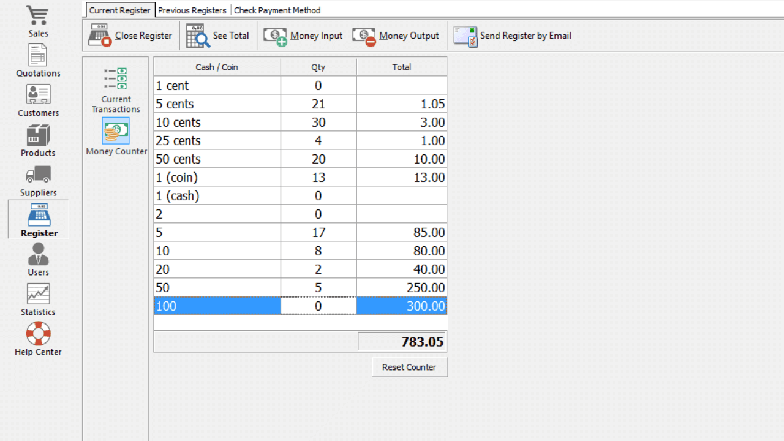This screenshot has width=784, height=441.
Task: Edit quantity 30 for 10 cents
Action: click(x=318, y=122)
